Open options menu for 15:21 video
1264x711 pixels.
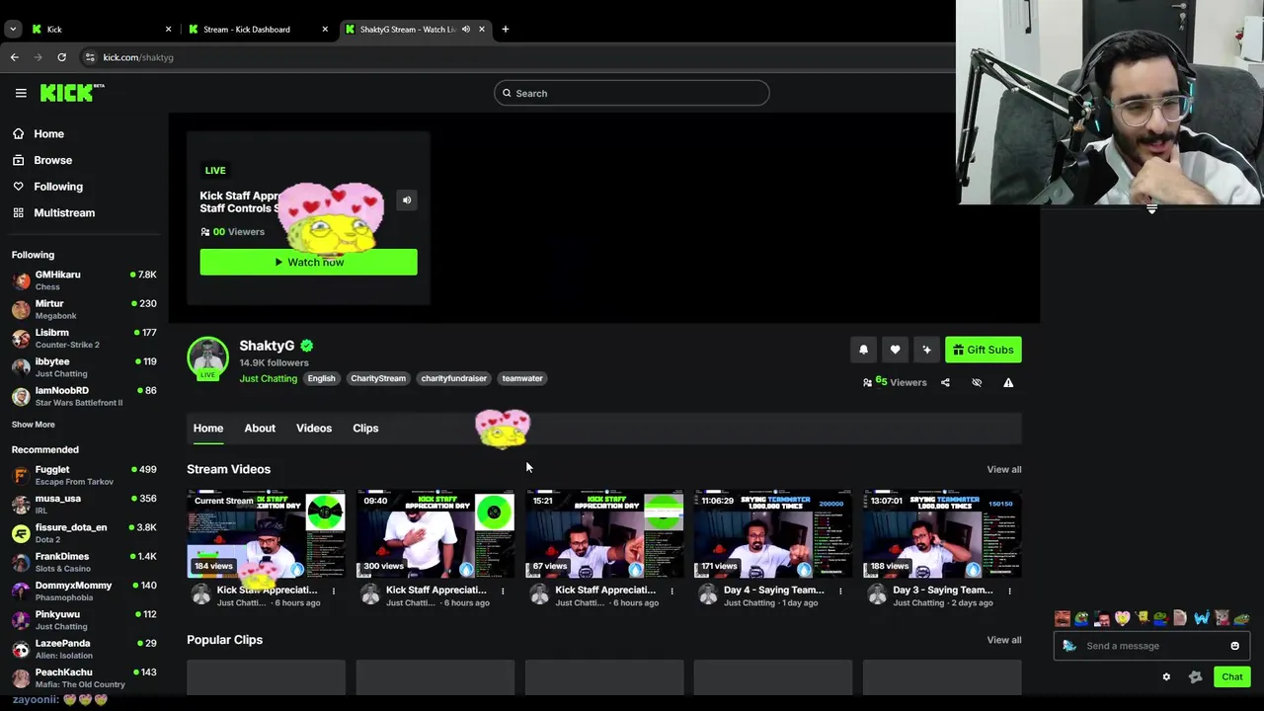pyautogui.click(x=671, y=591)
